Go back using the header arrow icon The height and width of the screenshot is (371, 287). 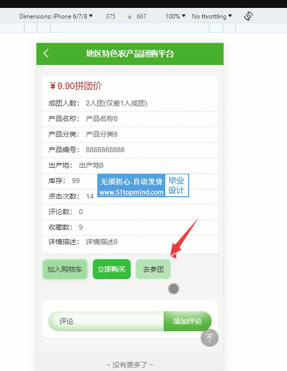pos(46,53)
